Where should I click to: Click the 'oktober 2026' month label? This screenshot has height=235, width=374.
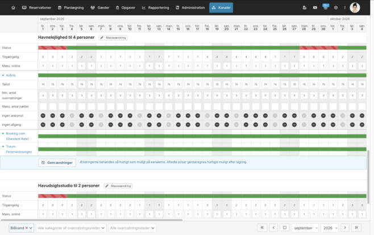click(x=340, y=19)
